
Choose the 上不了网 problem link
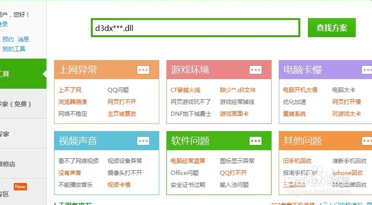pyautogui.click(x=70, y=90)
